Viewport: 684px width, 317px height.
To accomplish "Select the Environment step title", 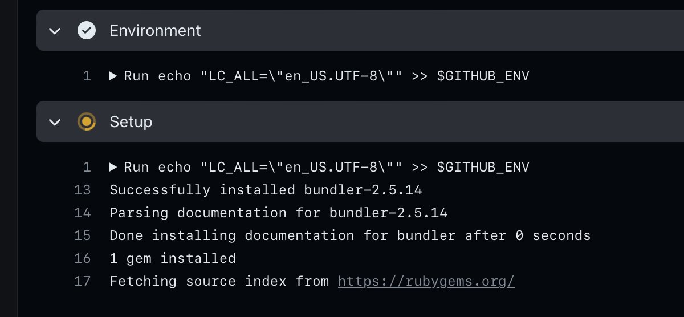I will tap(155, 30).
